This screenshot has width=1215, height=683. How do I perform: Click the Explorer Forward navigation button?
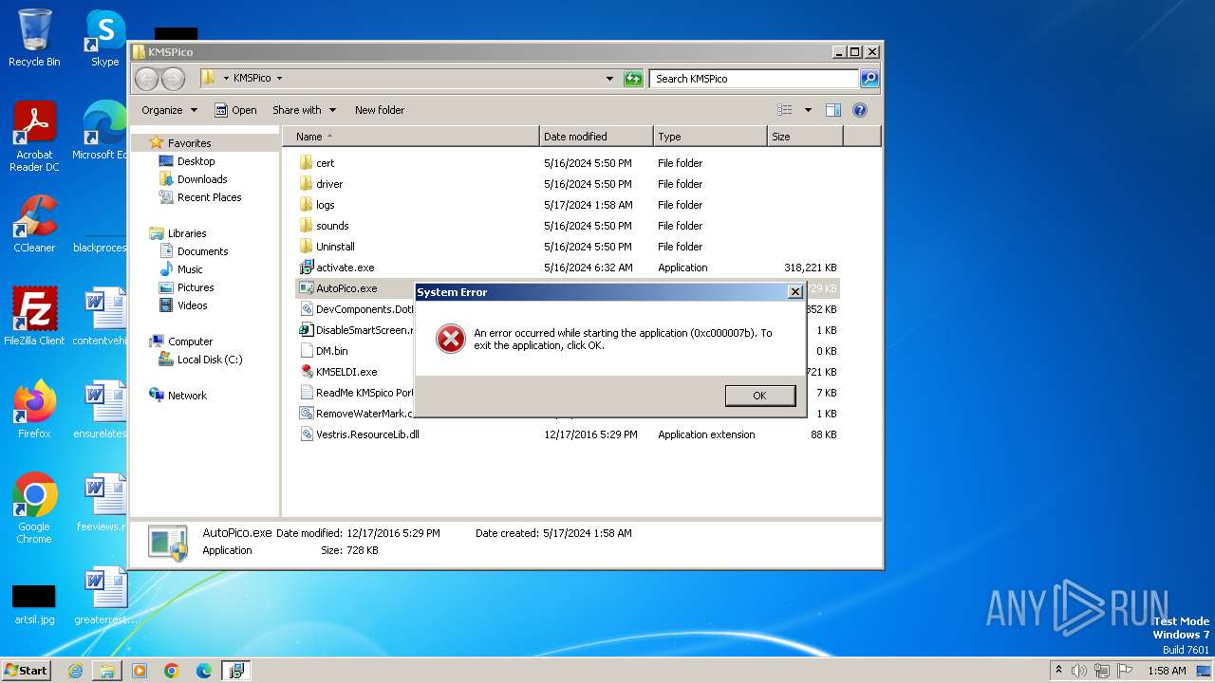click(173, 79)
